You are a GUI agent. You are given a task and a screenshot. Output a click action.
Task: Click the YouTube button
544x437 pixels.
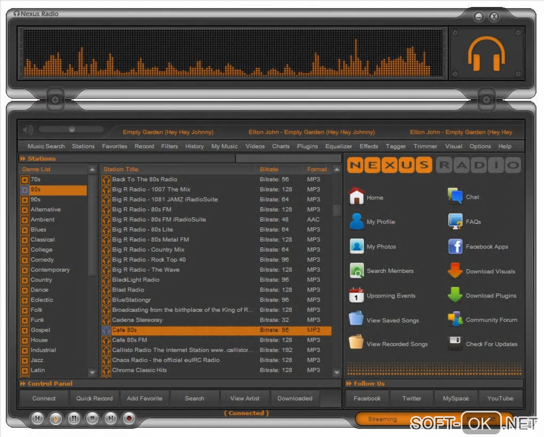pos(500,399)
